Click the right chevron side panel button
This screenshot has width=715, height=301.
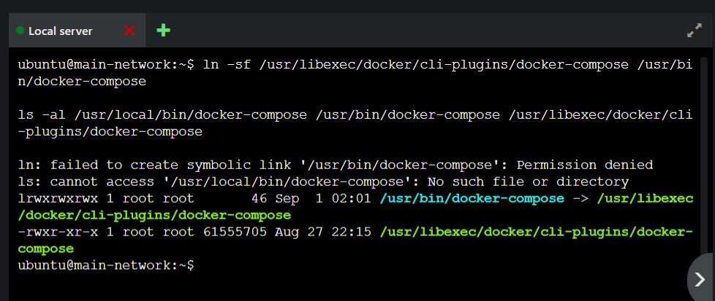pyautogui.click(x=700, y=279)
